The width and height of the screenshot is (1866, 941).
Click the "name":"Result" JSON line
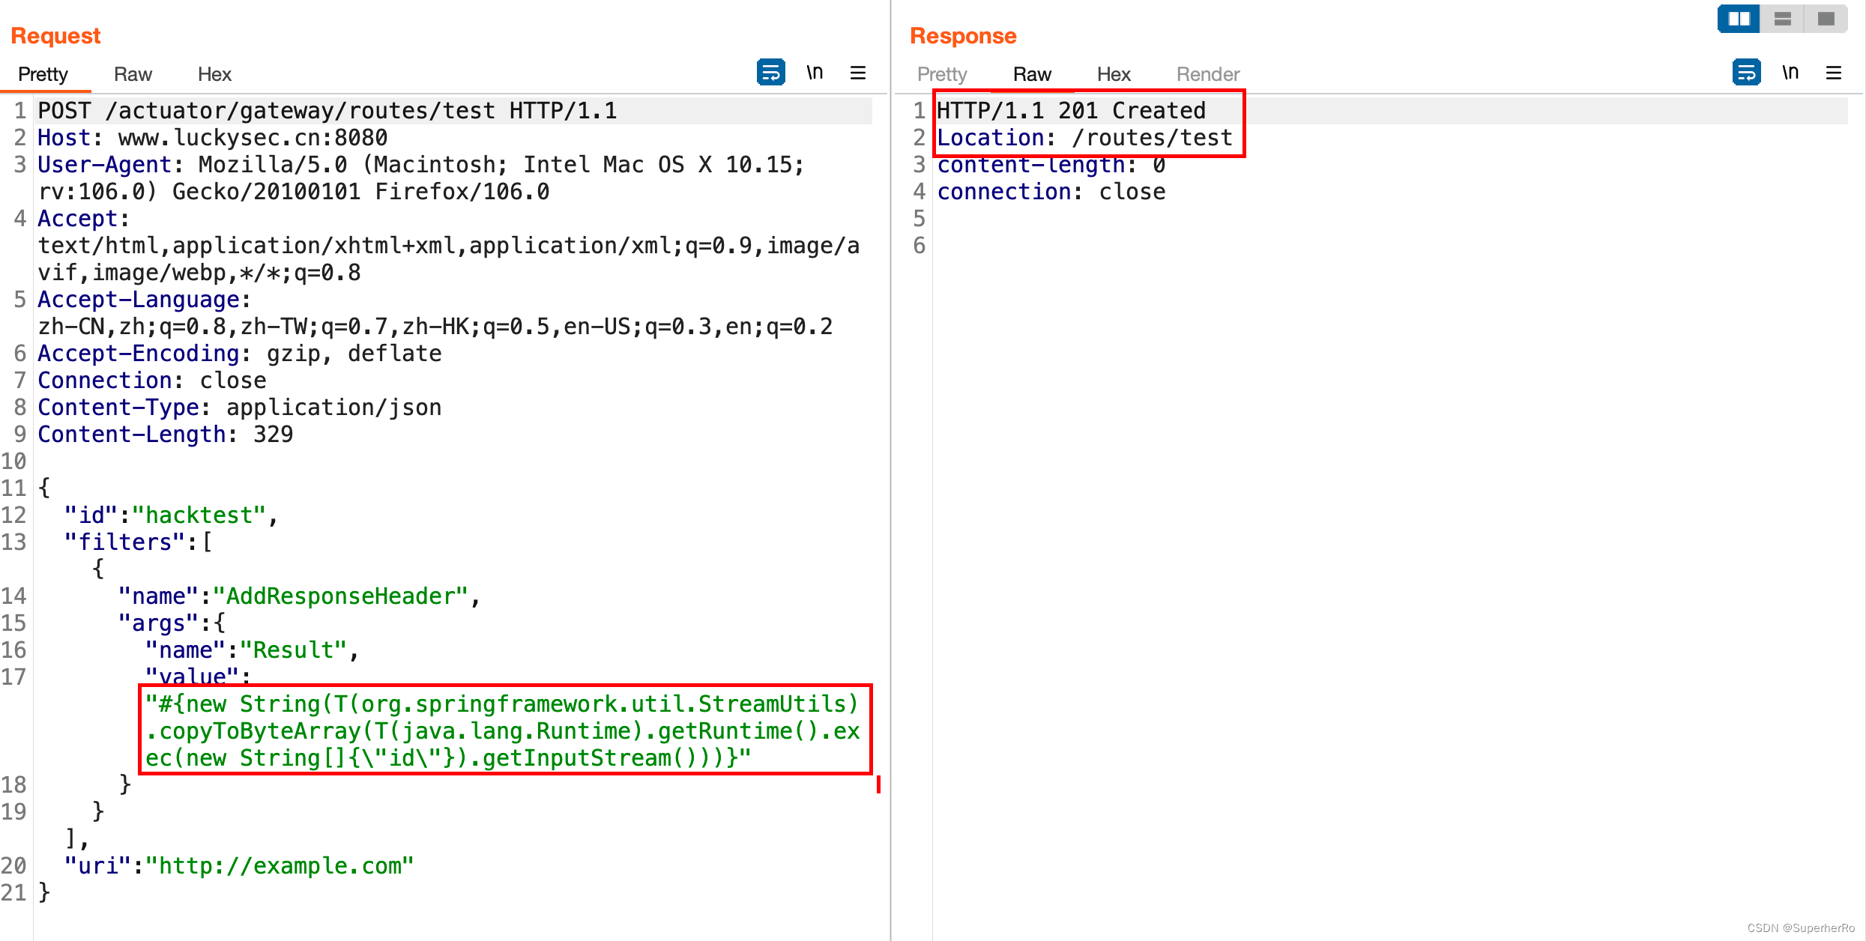tap(253, 650)
